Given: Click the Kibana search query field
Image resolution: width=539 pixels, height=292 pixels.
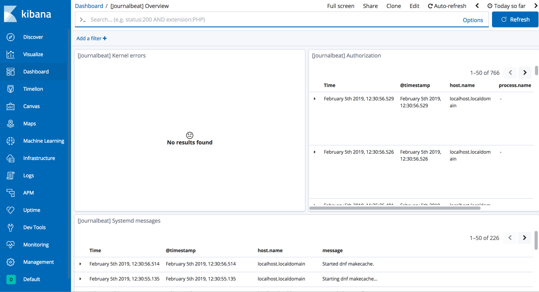Looking at the screenshot, I should 272,20.
